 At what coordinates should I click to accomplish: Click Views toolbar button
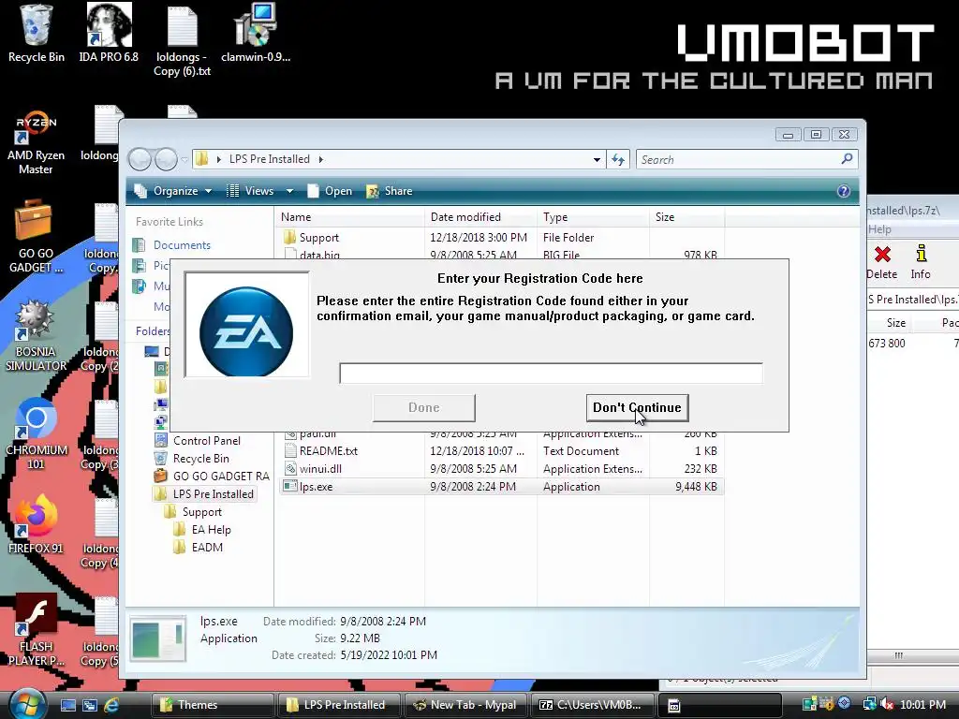click(x=251, y=191)
